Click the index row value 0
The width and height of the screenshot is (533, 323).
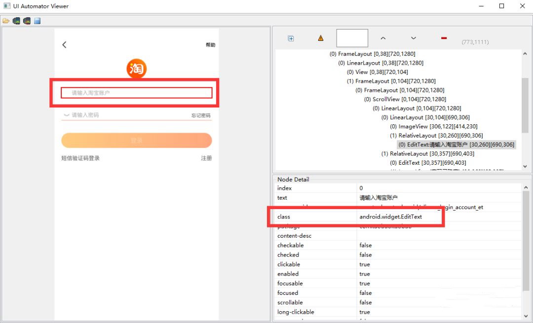[x=361, y=188]
